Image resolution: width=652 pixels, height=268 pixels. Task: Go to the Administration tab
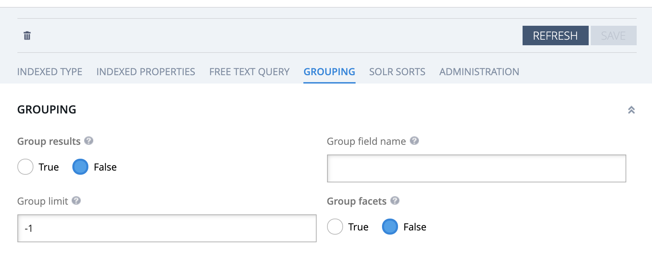pos(479,72)
